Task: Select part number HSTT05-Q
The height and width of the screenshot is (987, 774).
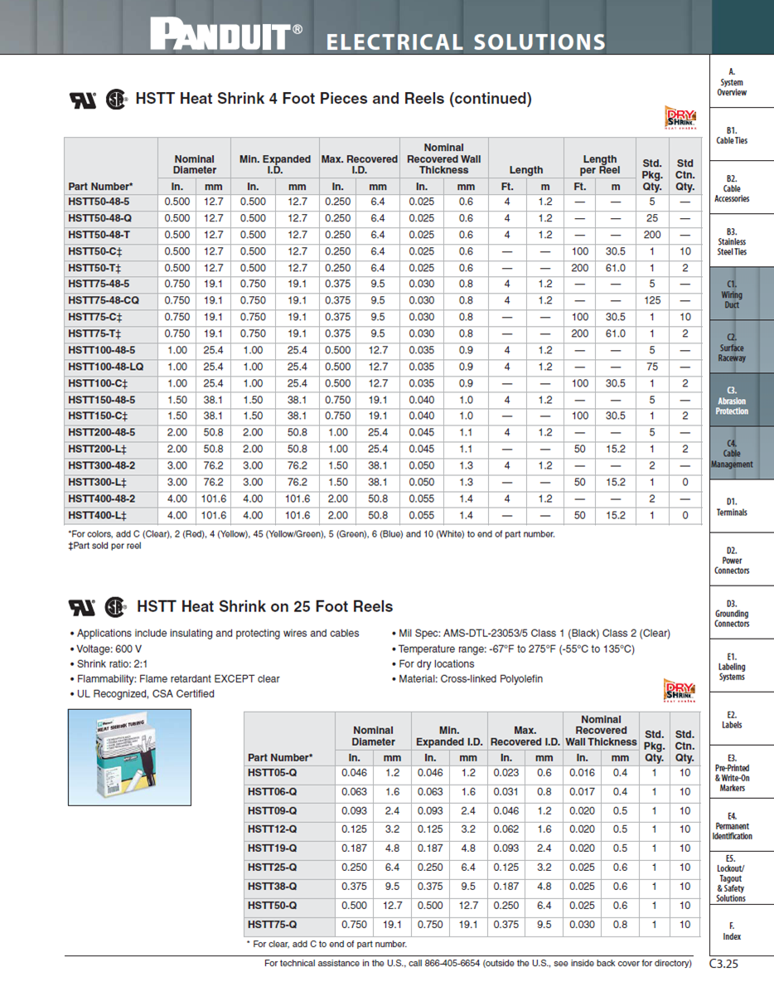Action: coord(273,773)
